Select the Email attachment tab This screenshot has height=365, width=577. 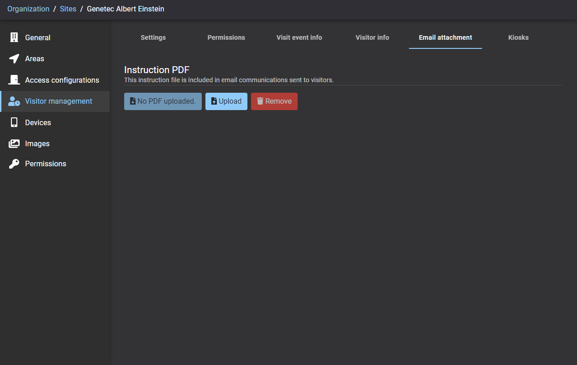pos(445,37)
